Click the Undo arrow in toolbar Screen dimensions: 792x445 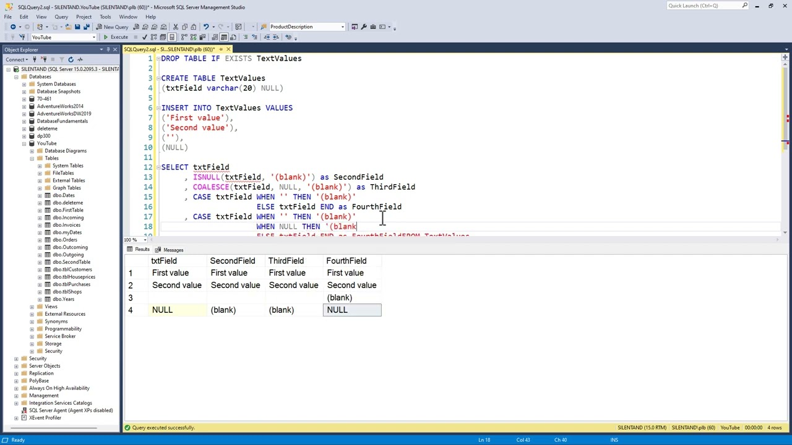point(205,27)
